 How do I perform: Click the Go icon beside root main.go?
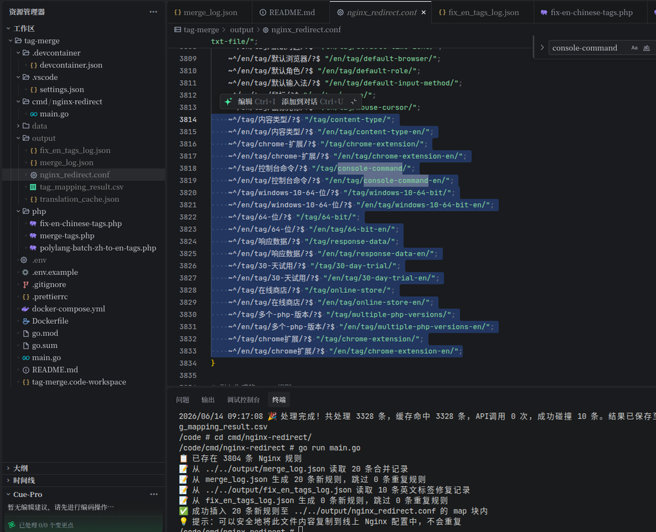coord(26,358)
